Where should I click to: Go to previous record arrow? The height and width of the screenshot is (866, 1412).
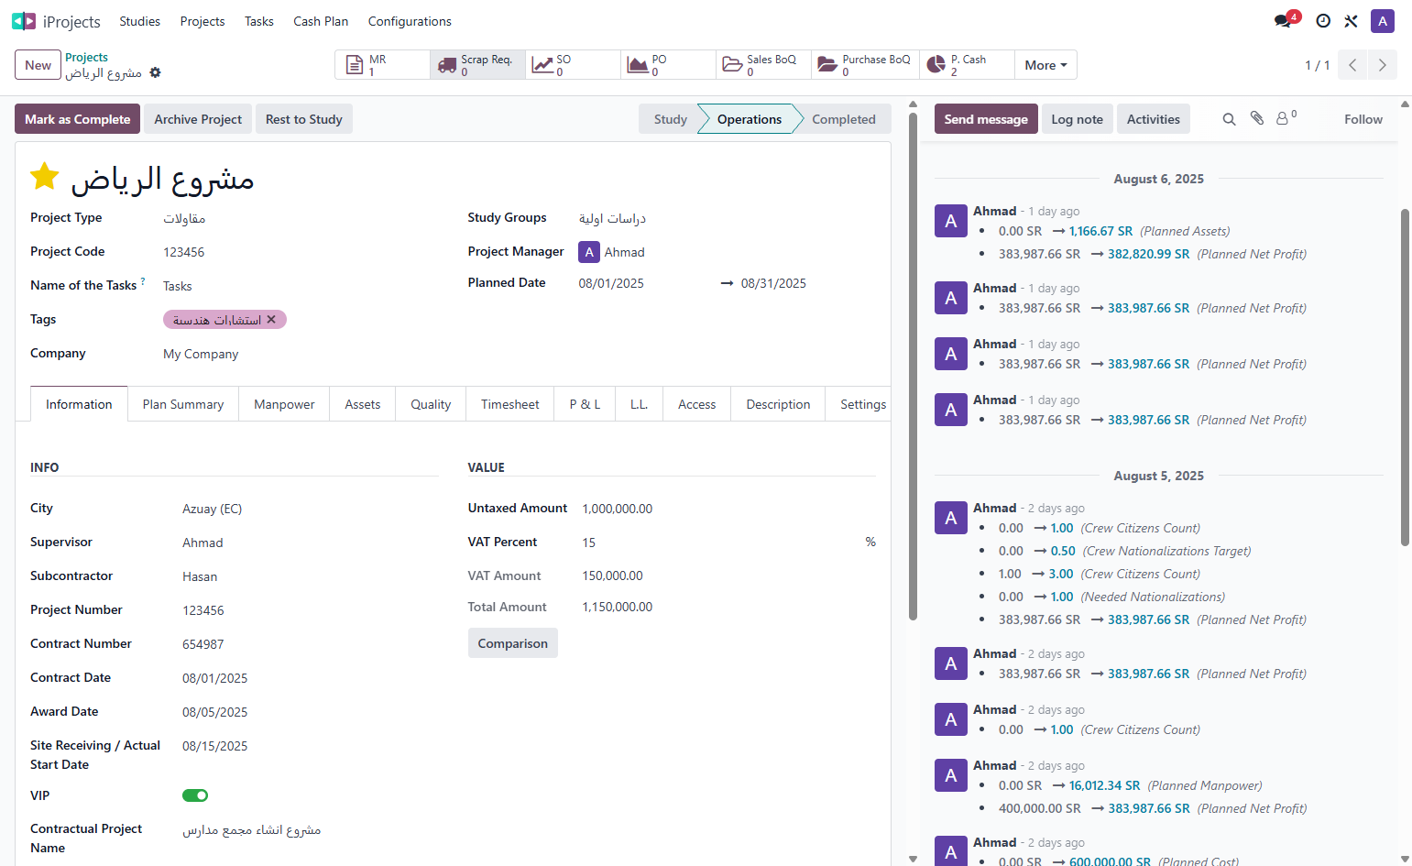coord(1352,65)
